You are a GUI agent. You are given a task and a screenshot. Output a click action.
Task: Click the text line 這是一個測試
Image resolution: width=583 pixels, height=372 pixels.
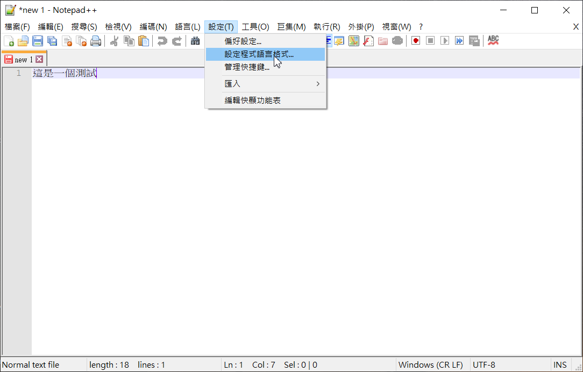65,73
